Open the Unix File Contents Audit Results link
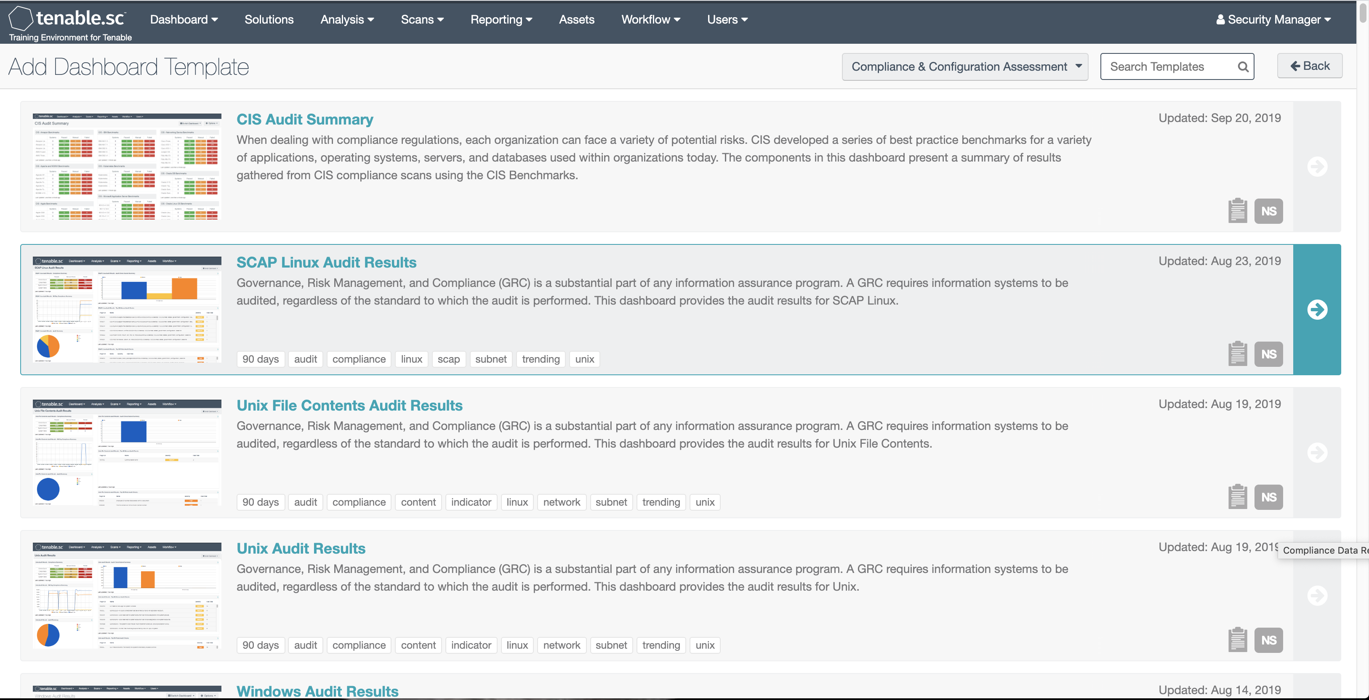Image resolution: width=1369 pixels, height=700 pixels. tap(349, 405)
